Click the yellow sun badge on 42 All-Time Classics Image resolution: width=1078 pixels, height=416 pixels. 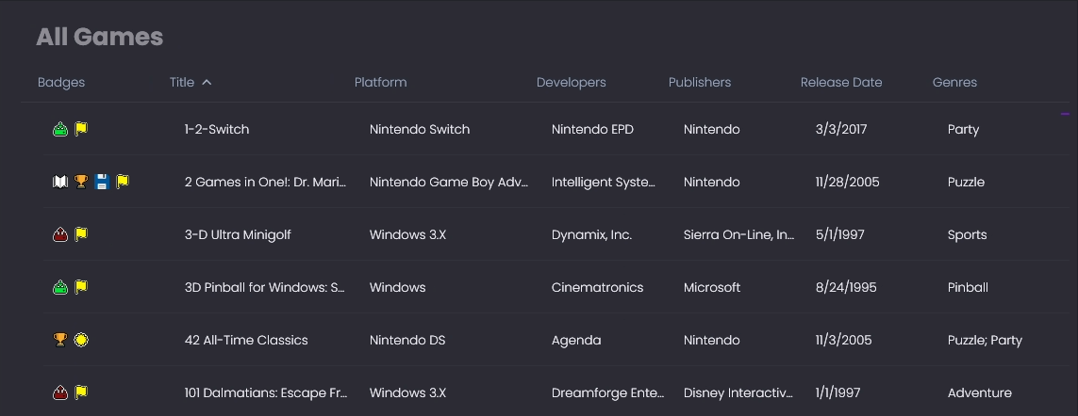click(81, 340)
